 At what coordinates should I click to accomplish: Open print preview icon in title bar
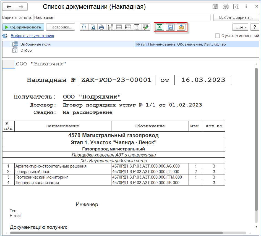coord(236,7)
